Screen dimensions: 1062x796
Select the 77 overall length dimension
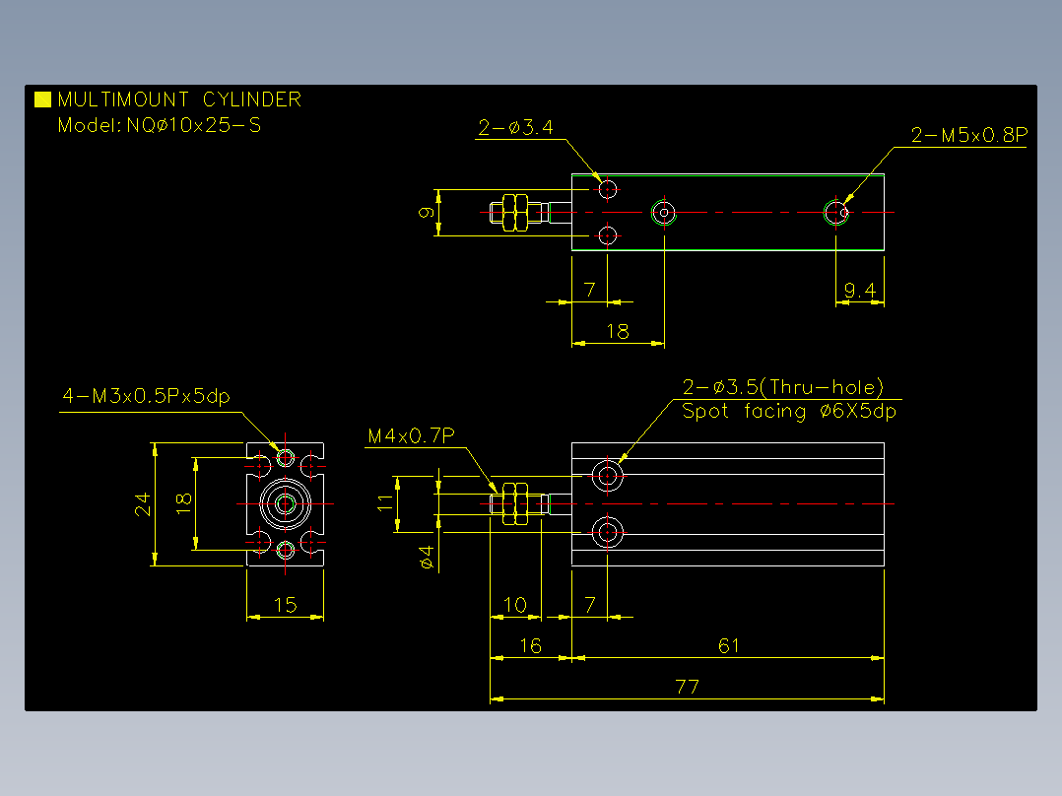687,687
